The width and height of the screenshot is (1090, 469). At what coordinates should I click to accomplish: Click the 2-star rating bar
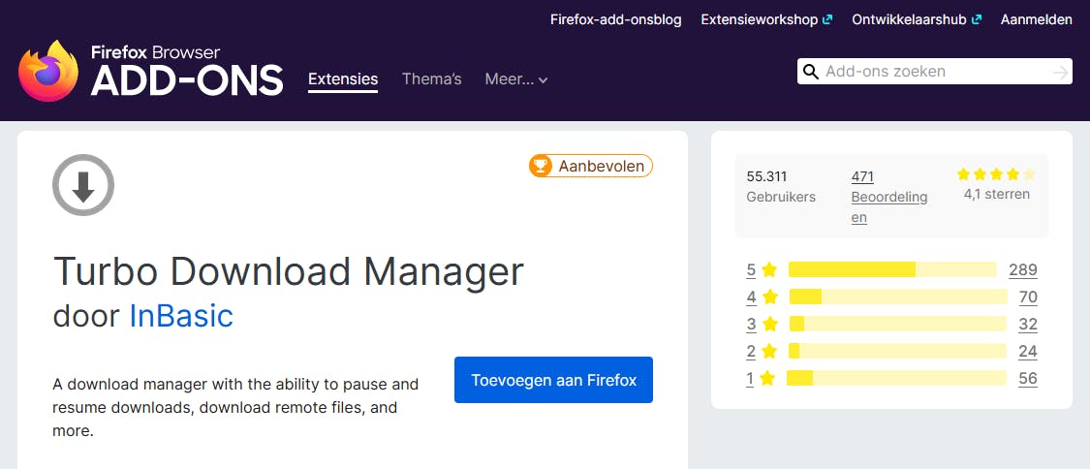coord(897,351)
